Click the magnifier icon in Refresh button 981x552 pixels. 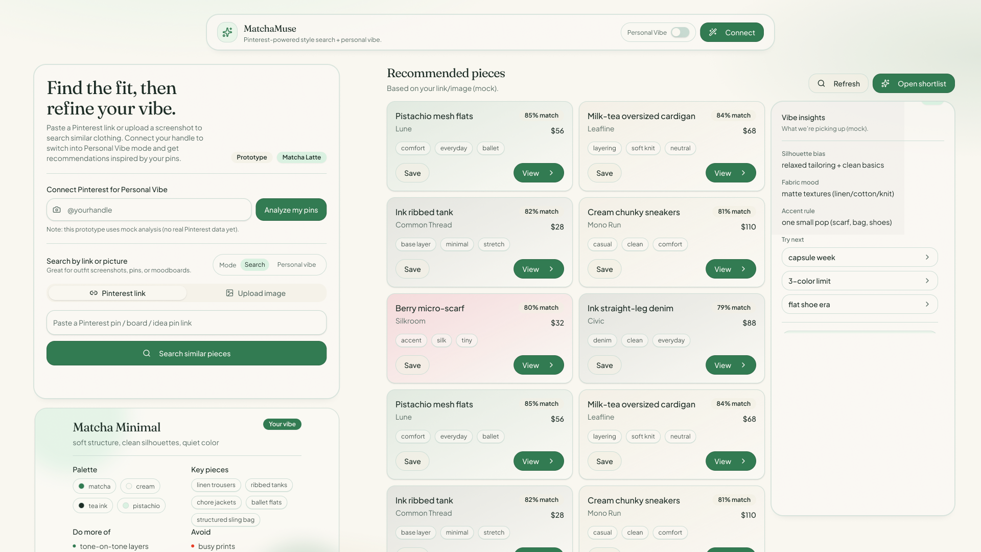coord(821,83)
